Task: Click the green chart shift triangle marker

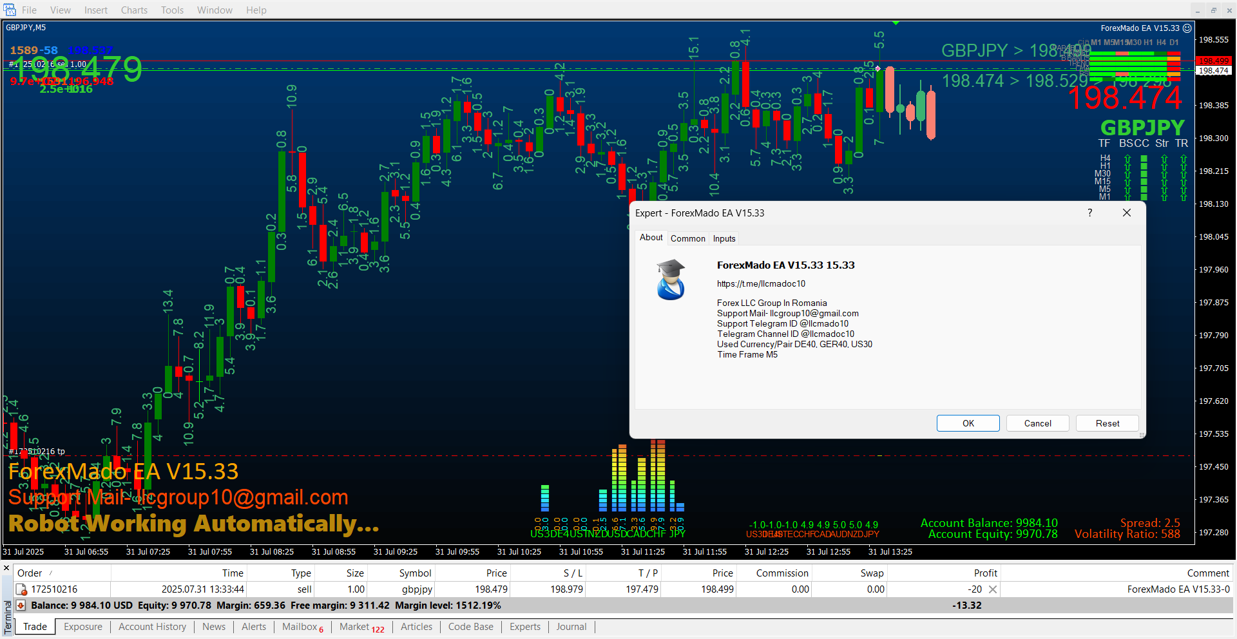Action: (896, 23)
